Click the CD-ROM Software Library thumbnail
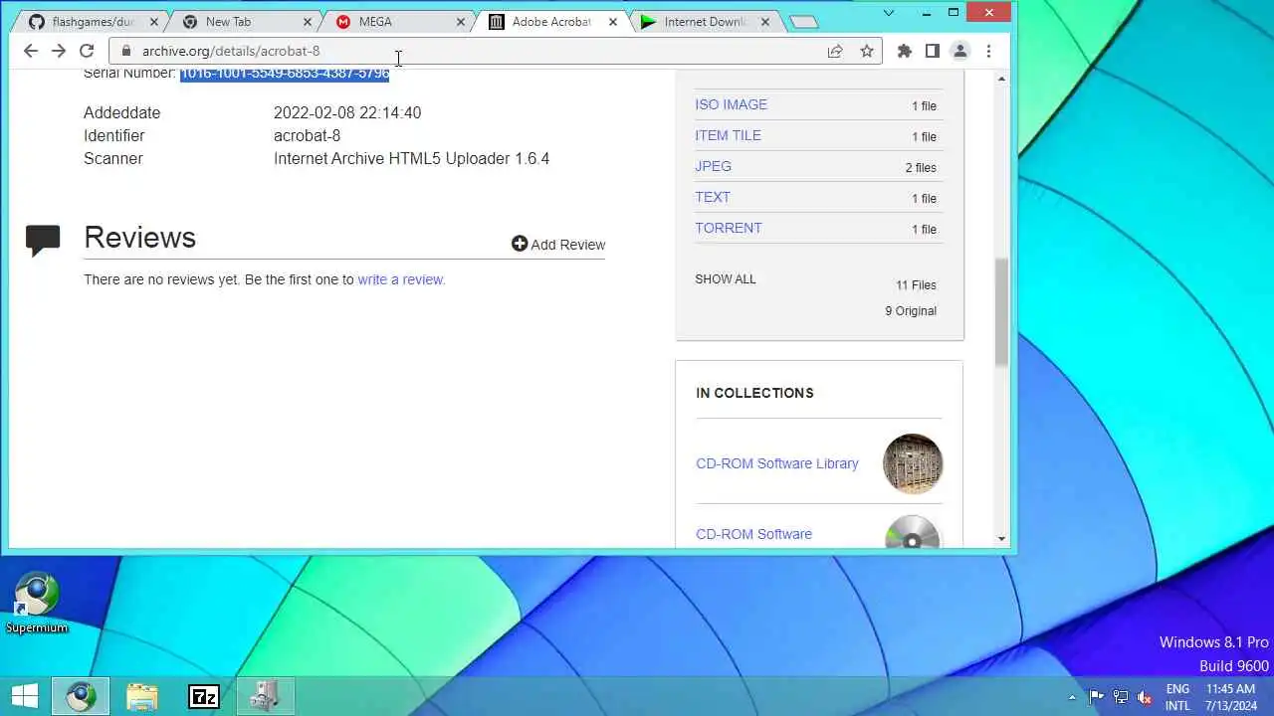 tap(913, 463)
